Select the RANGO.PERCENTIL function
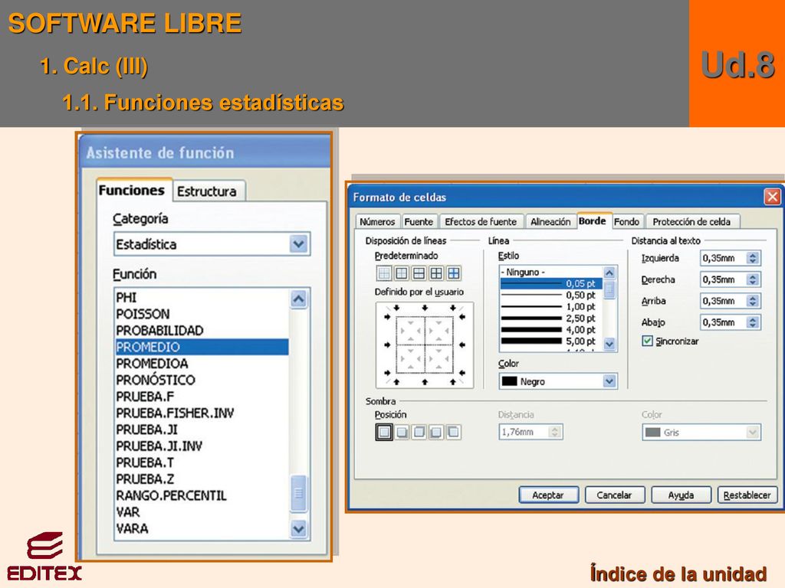The image size is (785, 588). (202, 495)
